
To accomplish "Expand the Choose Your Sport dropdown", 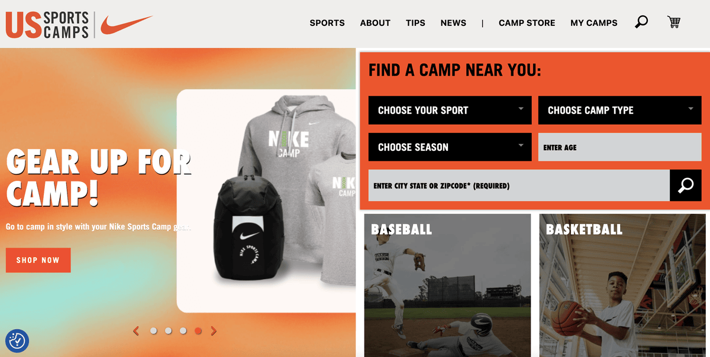I will 450,111.
